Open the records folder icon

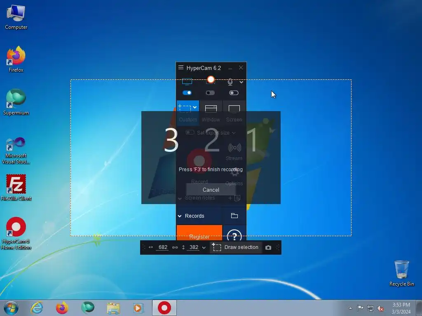pos(234,216)
